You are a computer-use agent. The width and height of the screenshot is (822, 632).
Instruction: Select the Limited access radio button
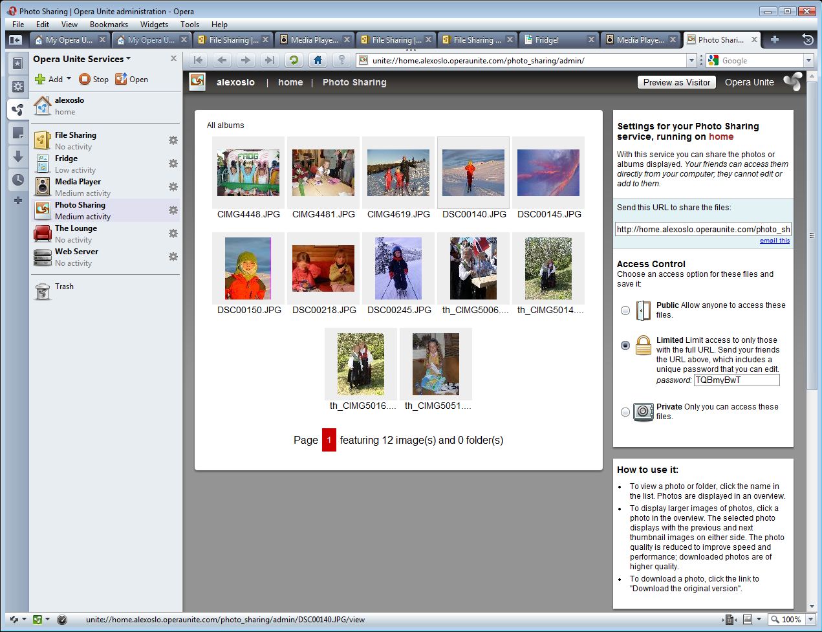tap(625, 345)
